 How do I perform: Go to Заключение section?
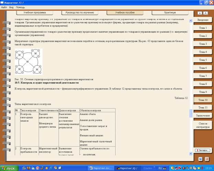tap(203, 115)
